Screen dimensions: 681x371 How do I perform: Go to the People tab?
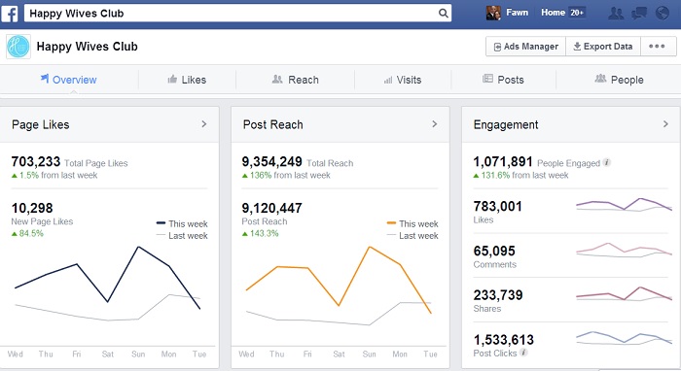(x=619, y=80)
